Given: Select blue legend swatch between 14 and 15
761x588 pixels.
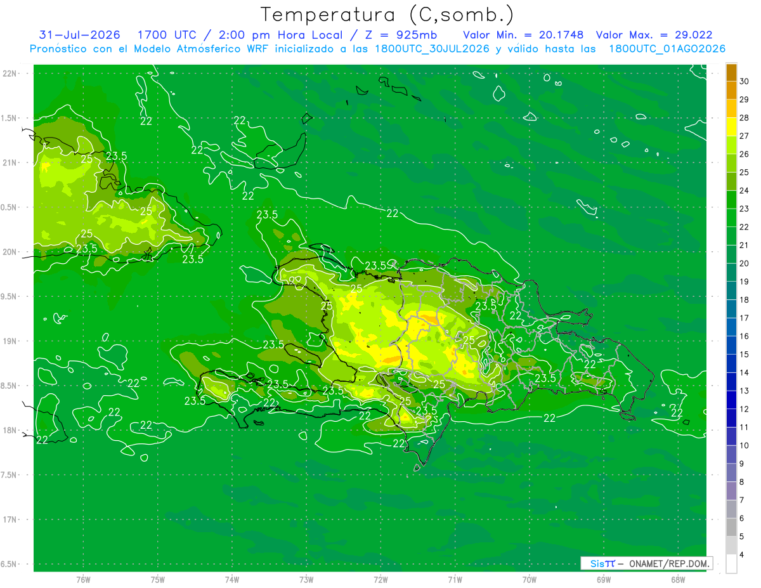Looking at the screenshot, I should coord(731,364).
